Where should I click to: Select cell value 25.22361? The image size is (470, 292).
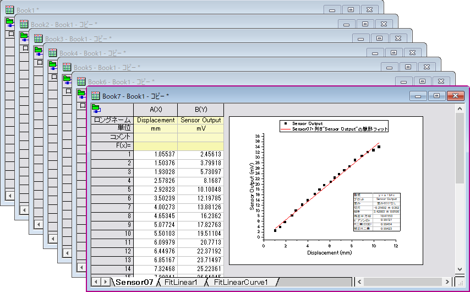(201, 269)
